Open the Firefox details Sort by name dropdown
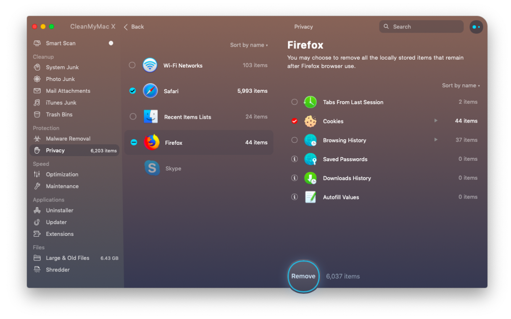This screenshot has width=511, height=319. tap(461, 85)
